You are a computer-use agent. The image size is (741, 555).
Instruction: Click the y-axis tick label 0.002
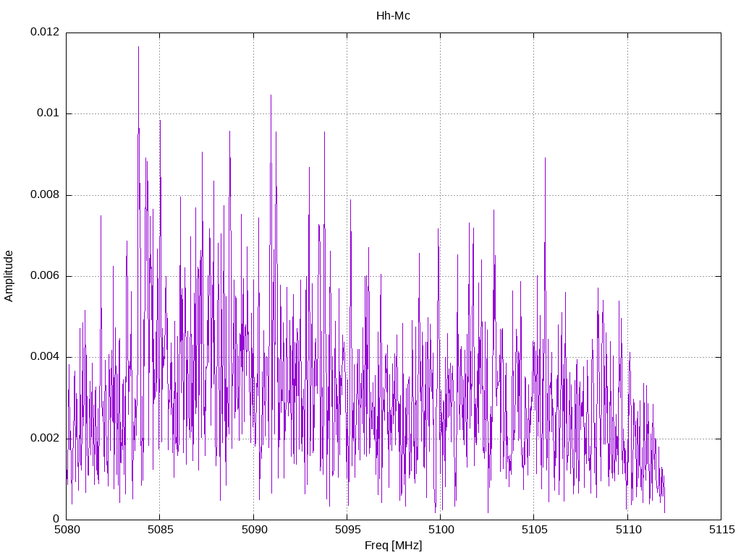45,438
